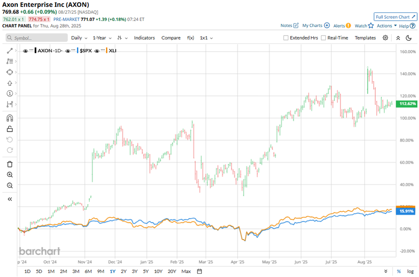Click the My Charts link text

312,25
